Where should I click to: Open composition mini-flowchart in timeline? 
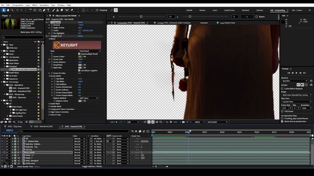click(132, 132)
